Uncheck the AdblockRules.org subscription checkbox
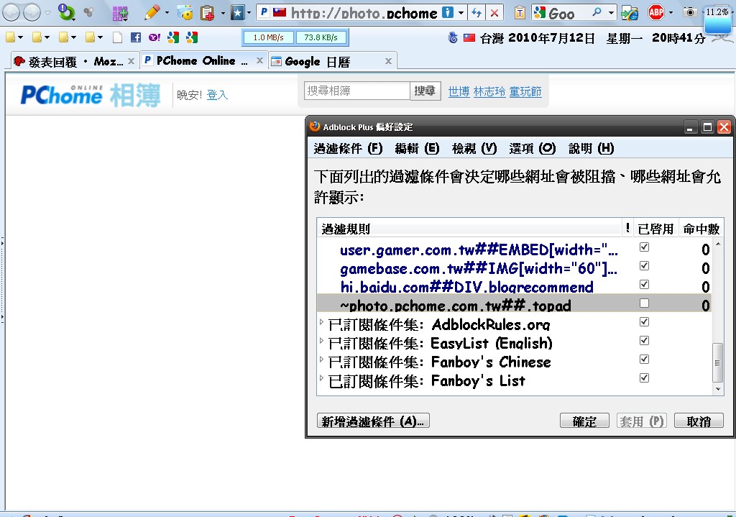The width and height of the screenshot is (736, 517). pos(644,321)
